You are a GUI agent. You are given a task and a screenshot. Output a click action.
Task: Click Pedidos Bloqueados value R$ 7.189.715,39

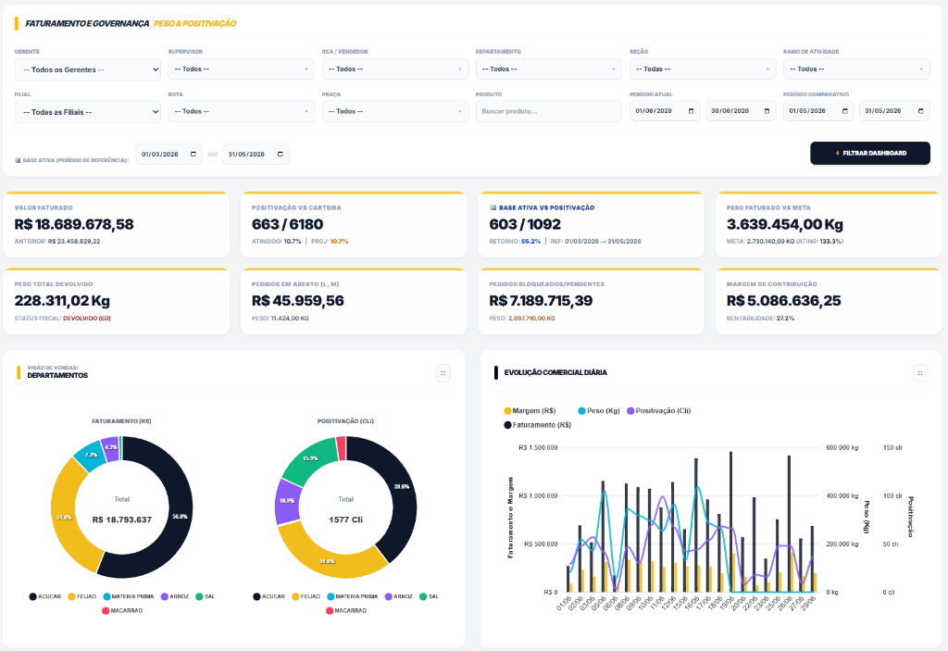(x=541, y=301)
